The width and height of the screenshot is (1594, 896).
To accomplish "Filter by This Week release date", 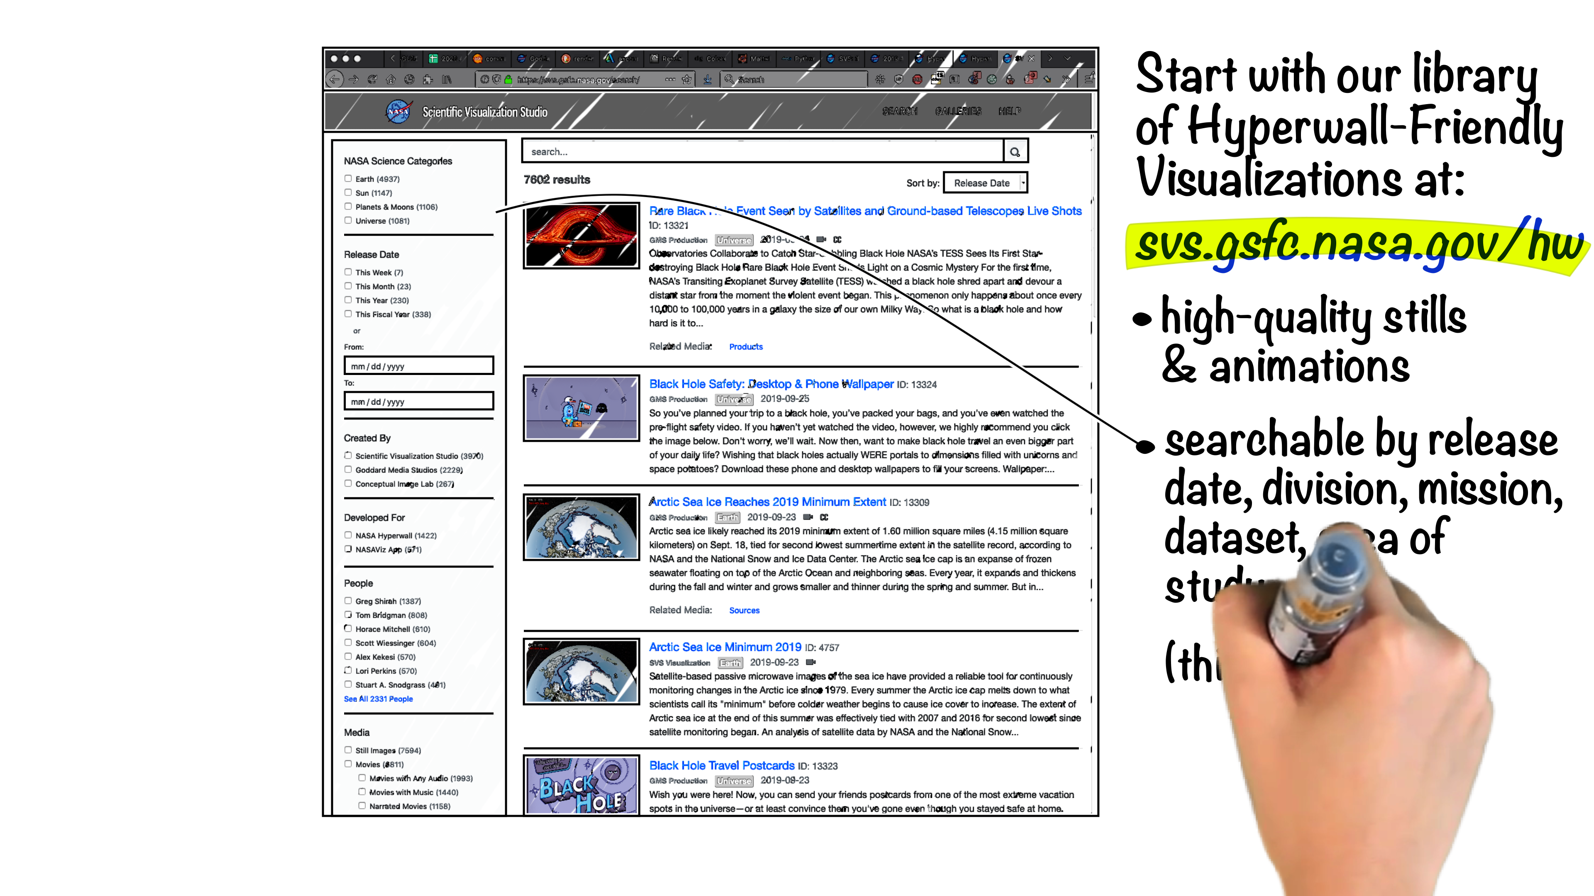I will [x=348, y=272].
